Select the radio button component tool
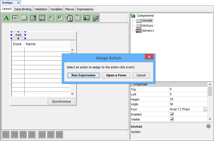The height and width of the screenshot is (141, 214). (x=51, y=18)
